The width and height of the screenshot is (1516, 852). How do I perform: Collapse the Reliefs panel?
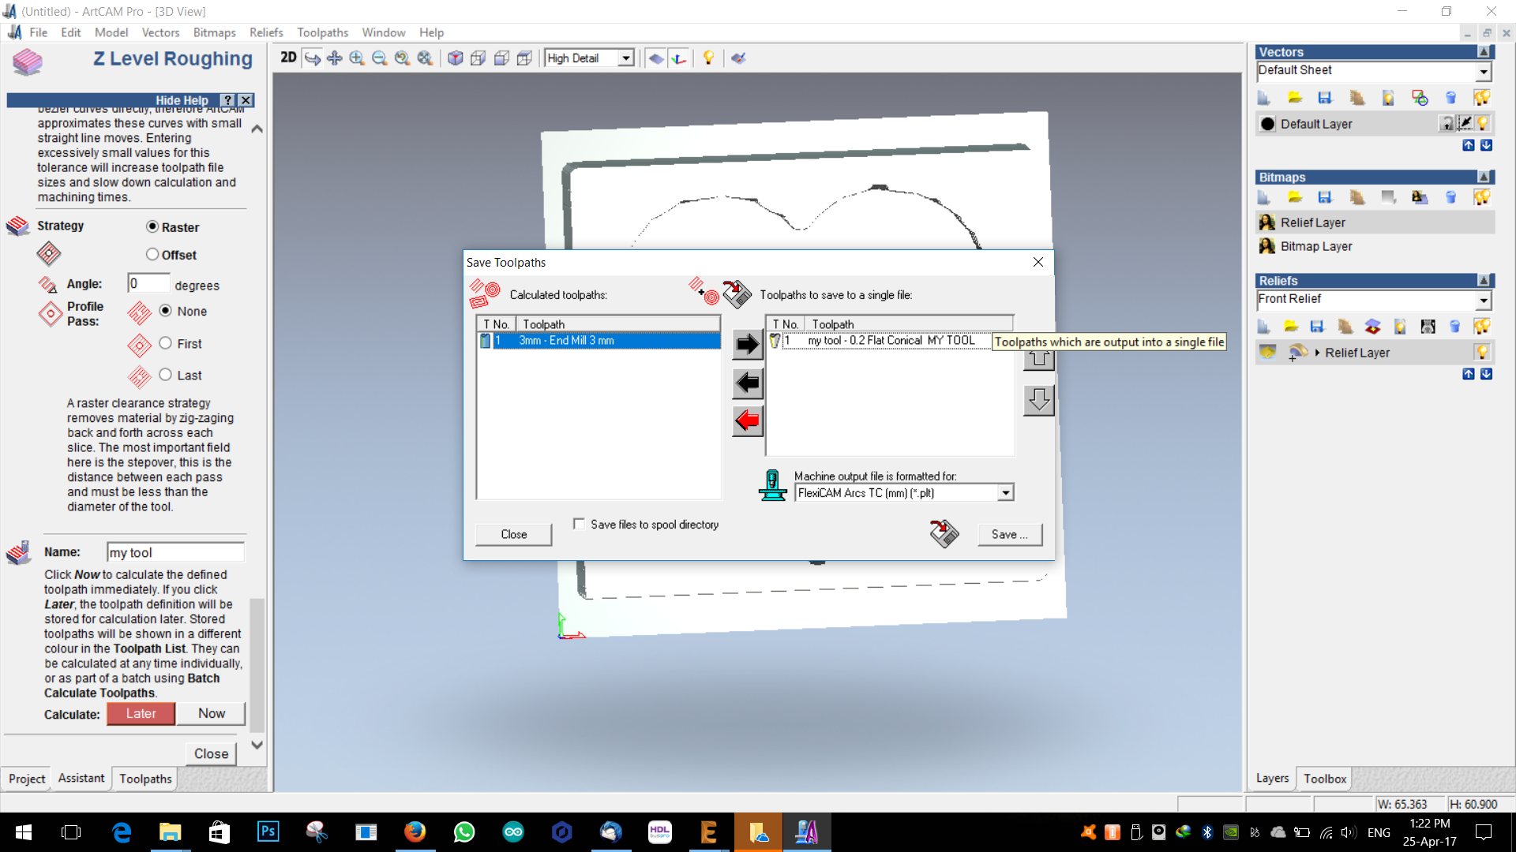[x=1484, y=281]
